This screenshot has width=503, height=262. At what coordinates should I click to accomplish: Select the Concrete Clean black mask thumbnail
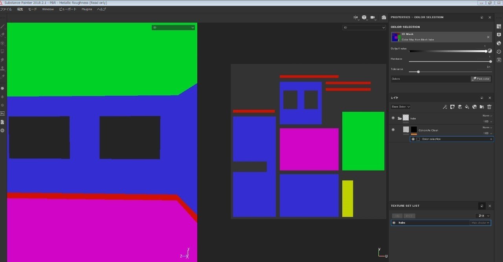tap(414, 129)
